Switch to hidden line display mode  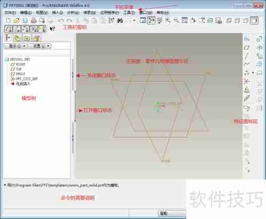[x=237, y=21]
